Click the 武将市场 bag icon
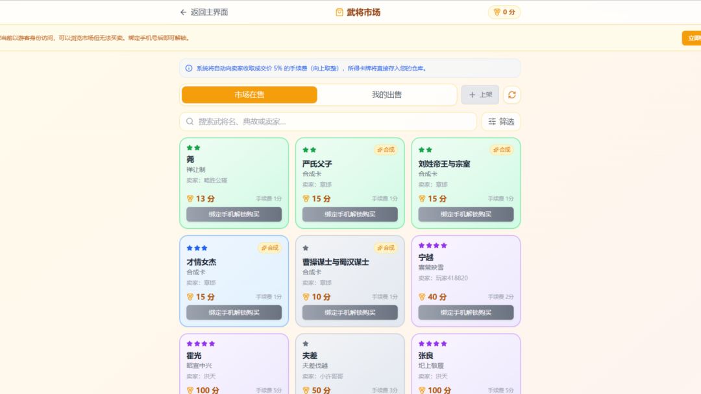 (x=339, y=12)
